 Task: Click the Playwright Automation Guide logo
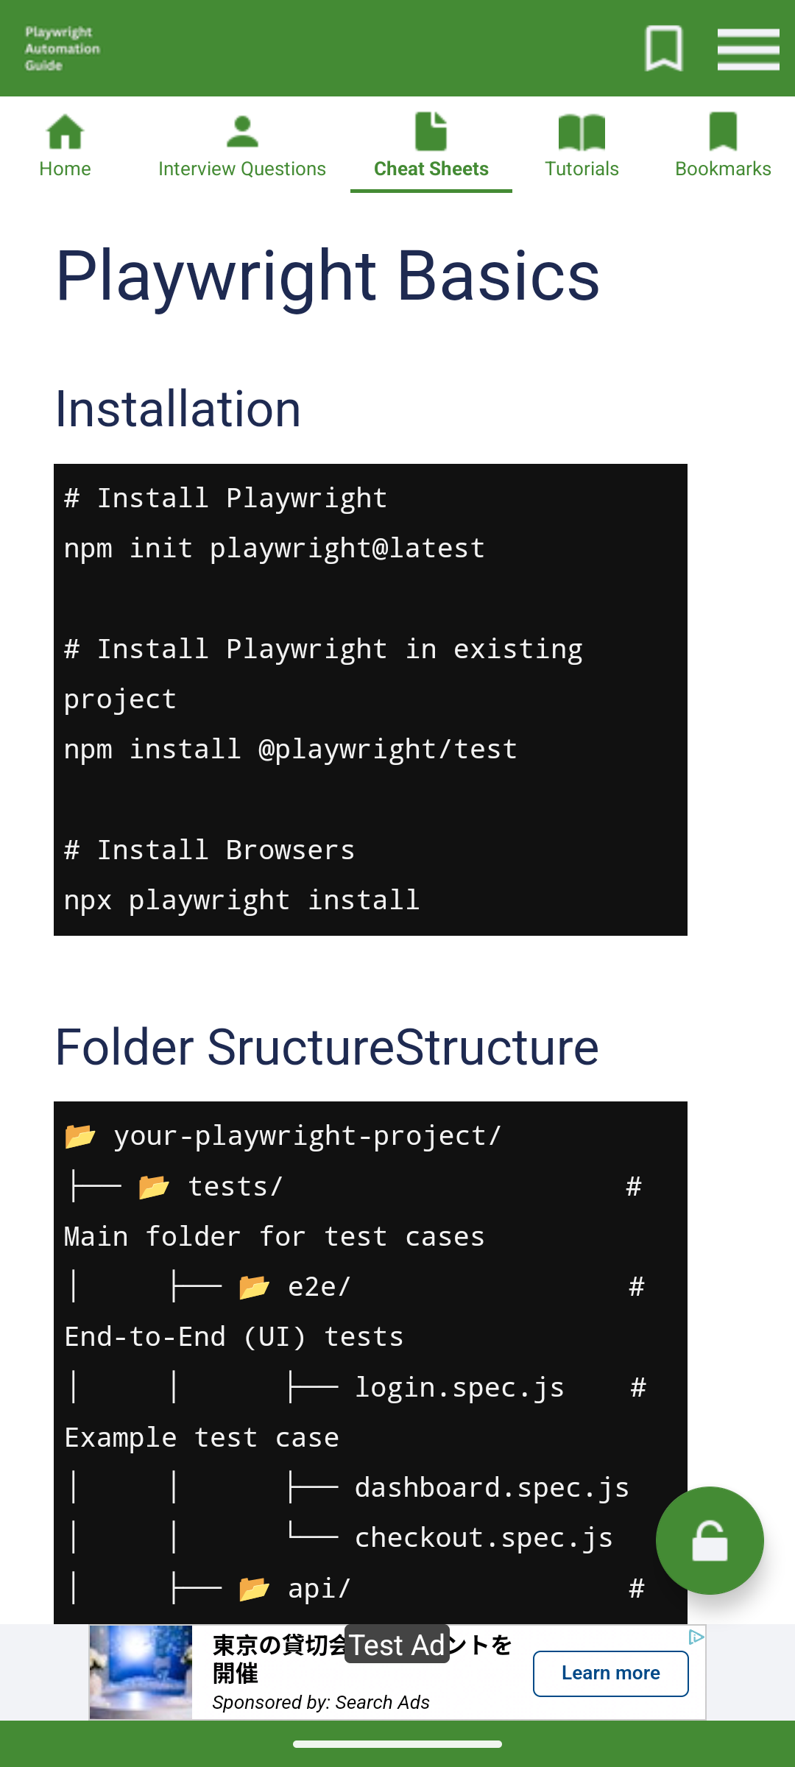tap(61, 47)
